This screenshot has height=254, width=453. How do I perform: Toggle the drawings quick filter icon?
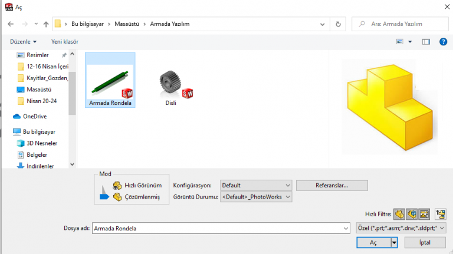click(x=424, y=214)
